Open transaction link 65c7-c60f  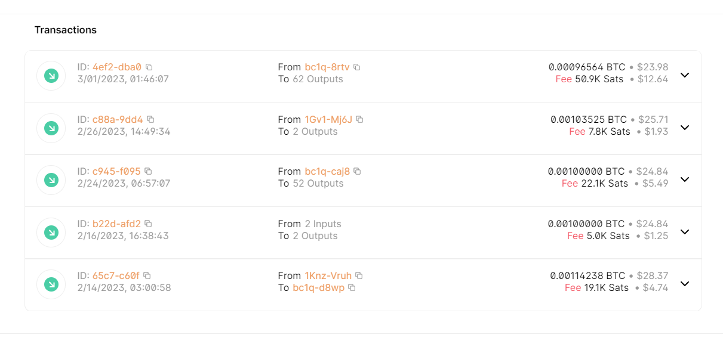(x=116, y=276)
